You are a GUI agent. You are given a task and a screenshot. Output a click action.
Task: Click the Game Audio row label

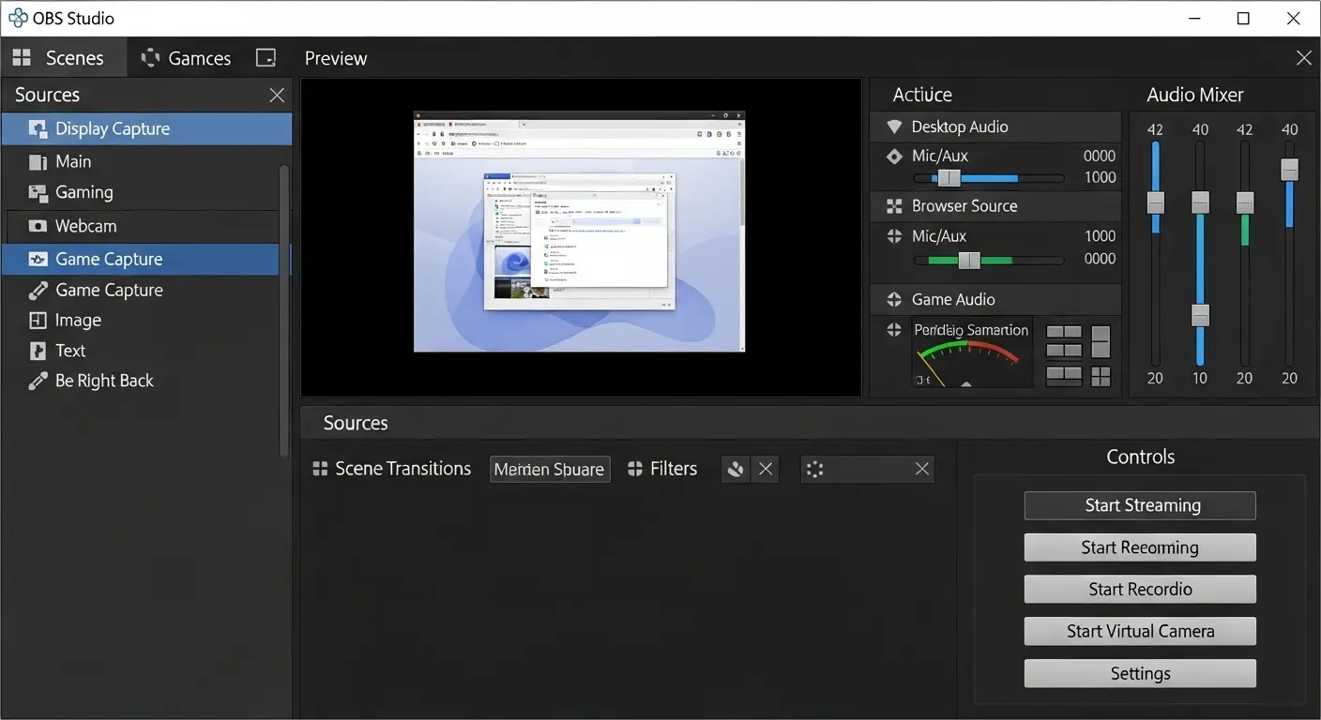[953, 300]
